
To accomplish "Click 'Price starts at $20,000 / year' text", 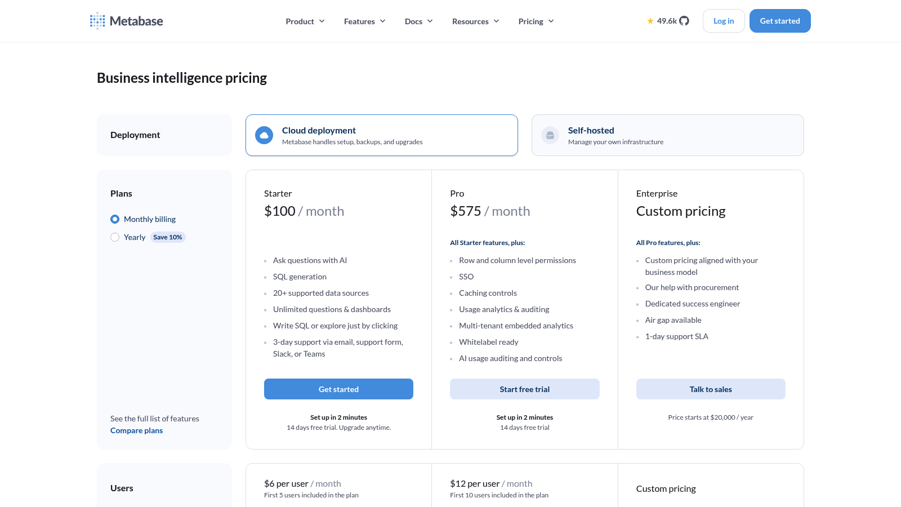I will point(711,417).
